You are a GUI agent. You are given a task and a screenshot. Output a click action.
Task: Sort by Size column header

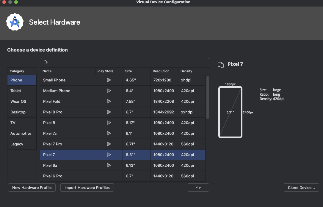click(137, 71)
